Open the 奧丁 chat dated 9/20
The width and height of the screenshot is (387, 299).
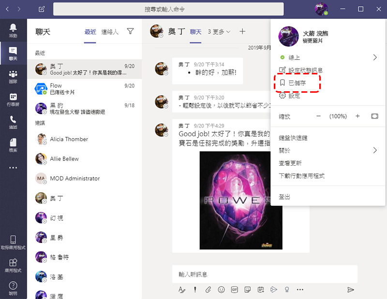[84, 69]
